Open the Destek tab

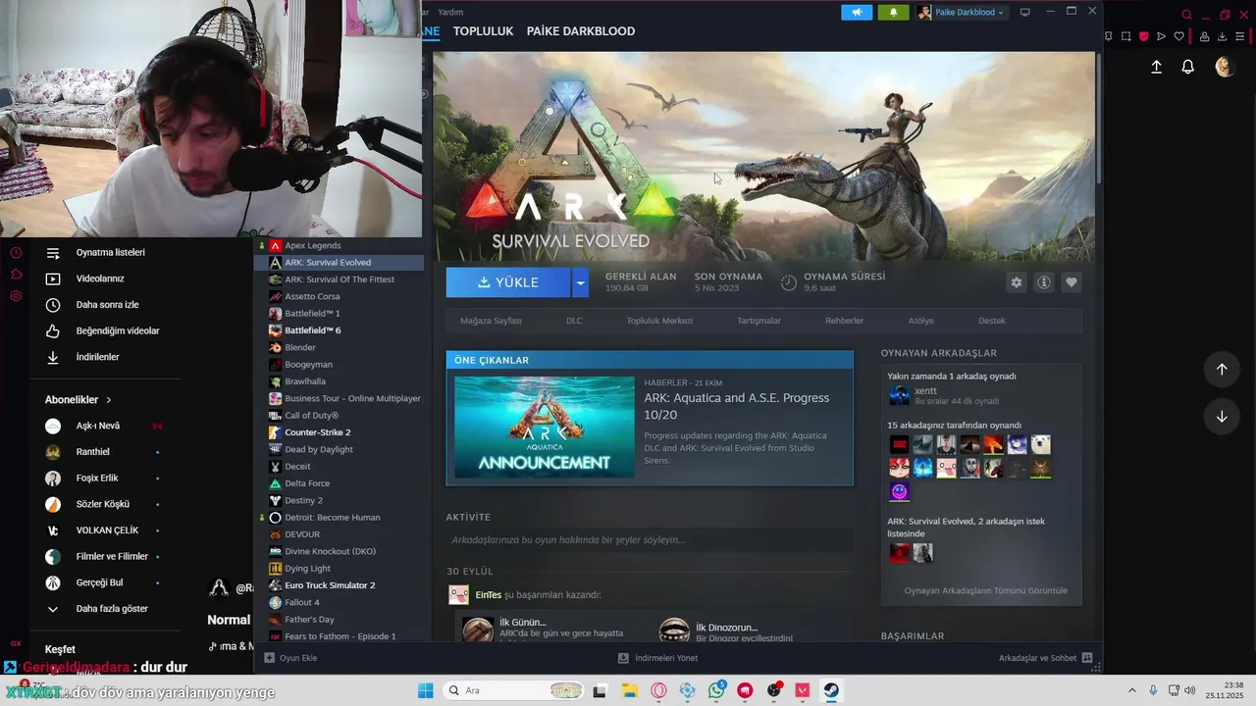[x=992, y=321]
